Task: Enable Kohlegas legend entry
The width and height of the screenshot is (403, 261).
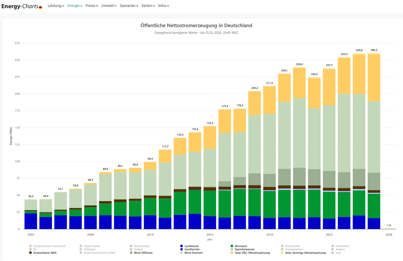Action: [87, 250]
